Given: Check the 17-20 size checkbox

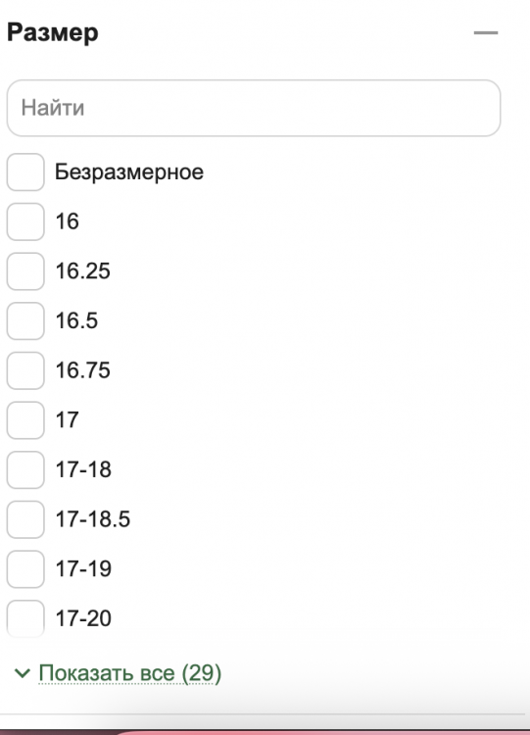Looking at the screenshot, I should [x=25, y=618].
